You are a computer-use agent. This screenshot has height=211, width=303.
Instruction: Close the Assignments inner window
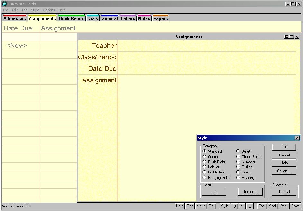pyautogui.click(x=297, y=37)
